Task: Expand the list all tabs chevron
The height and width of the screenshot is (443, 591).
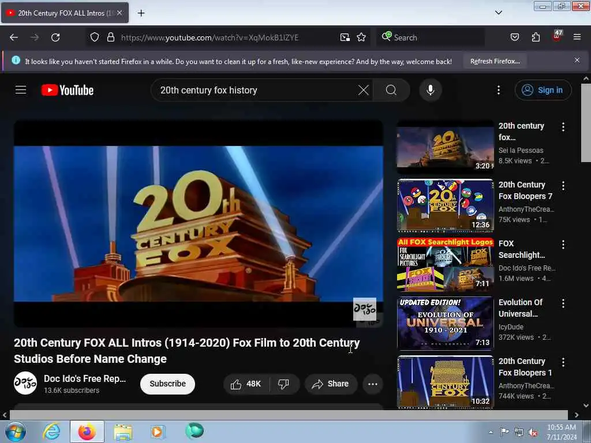Action: click(498, 13)
